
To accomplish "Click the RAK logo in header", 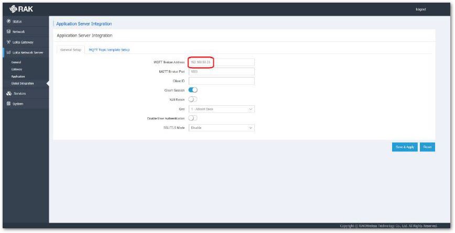I will pyautogui.click(x=21, y=9).
